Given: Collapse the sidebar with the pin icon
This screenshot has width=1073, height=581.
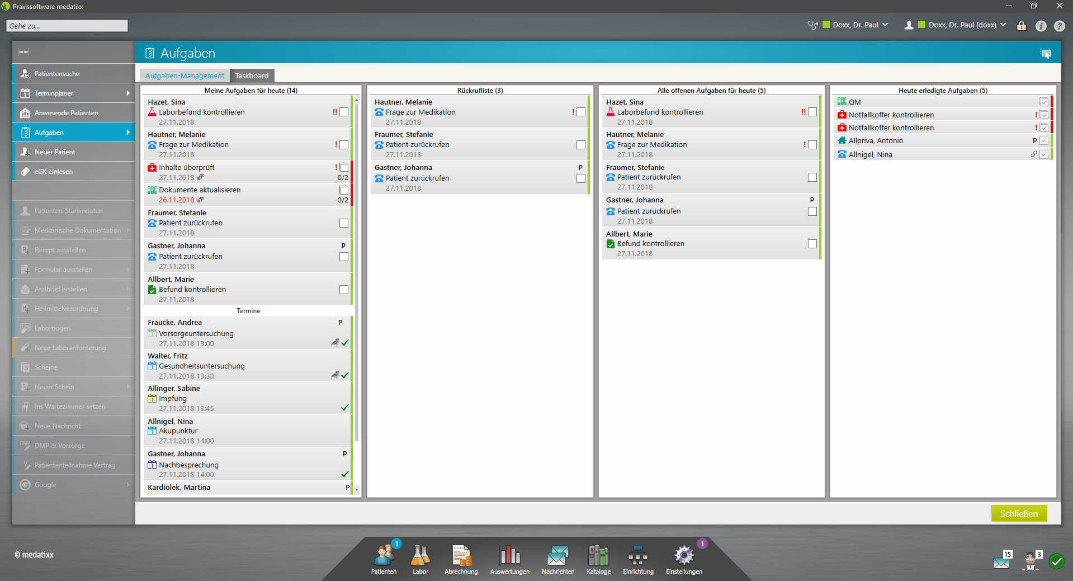Looking at the screenshot, I should (x=23, y=52).
